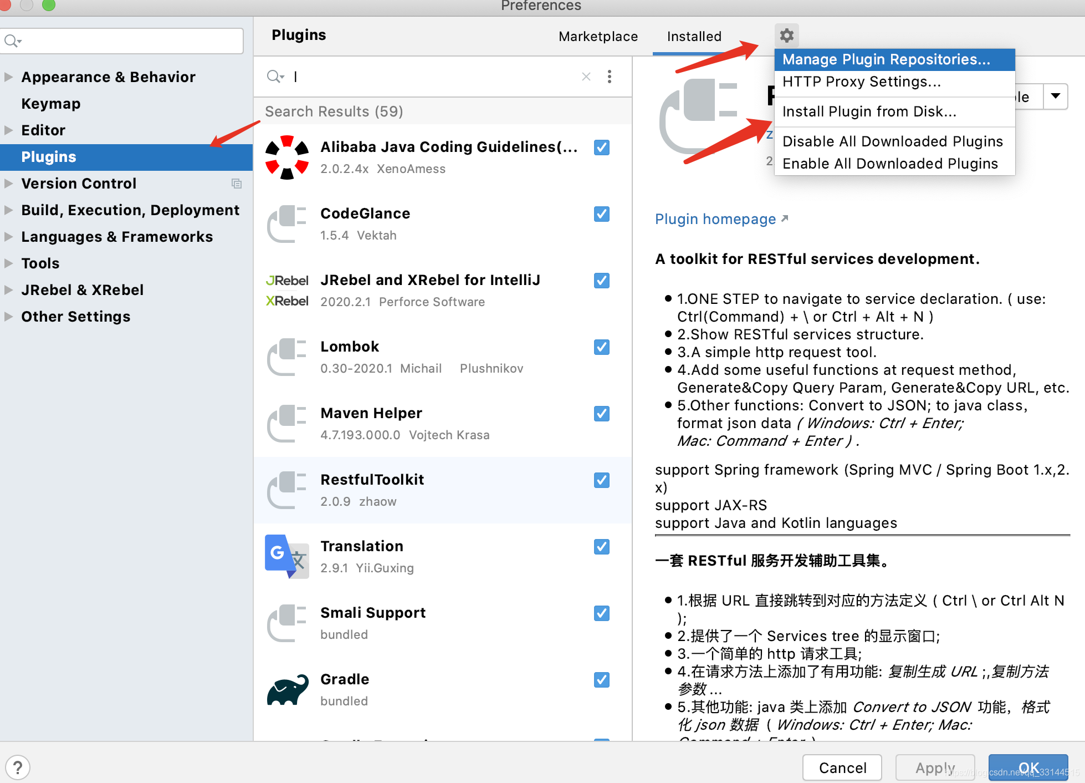Viewport: 1085px width, 783px height.
Task: Expand the JRebel & XRebel section
Action: pos(8,290)
